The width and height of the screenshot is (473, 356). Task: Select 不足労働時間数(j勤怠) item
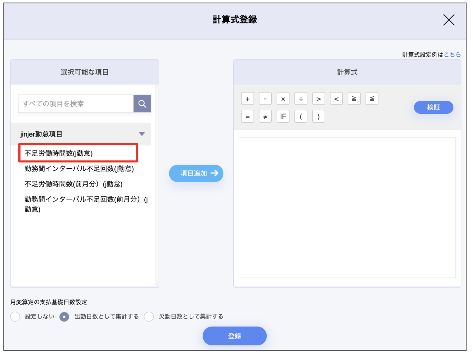click(59, 153)
